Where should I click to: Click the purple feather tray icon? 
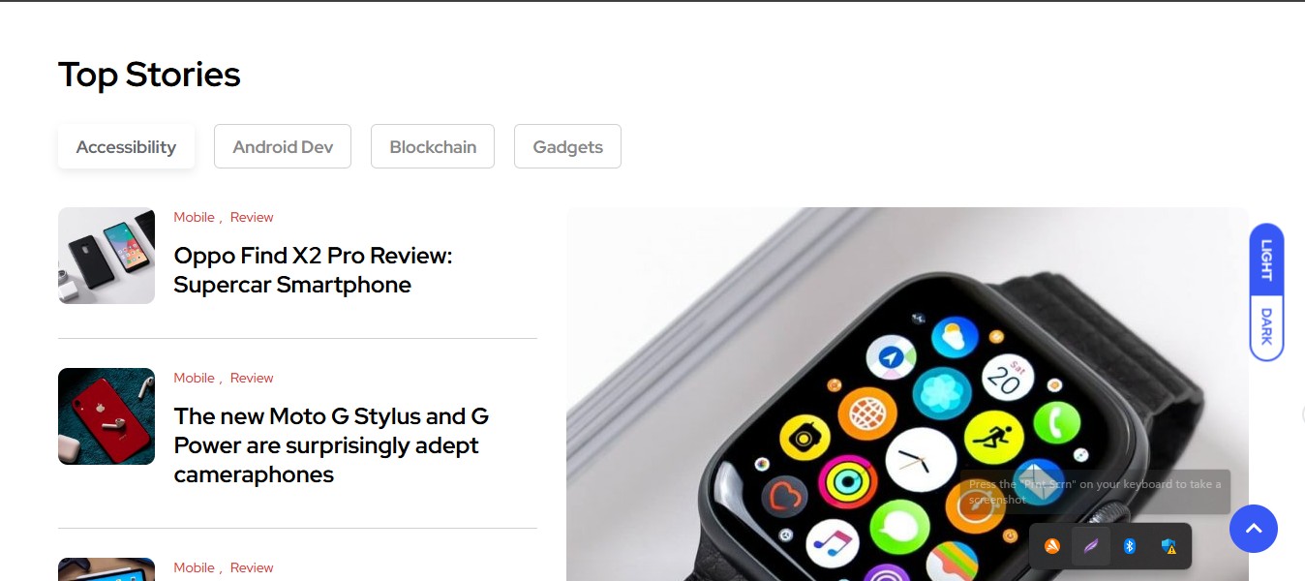coord(1091,546)
